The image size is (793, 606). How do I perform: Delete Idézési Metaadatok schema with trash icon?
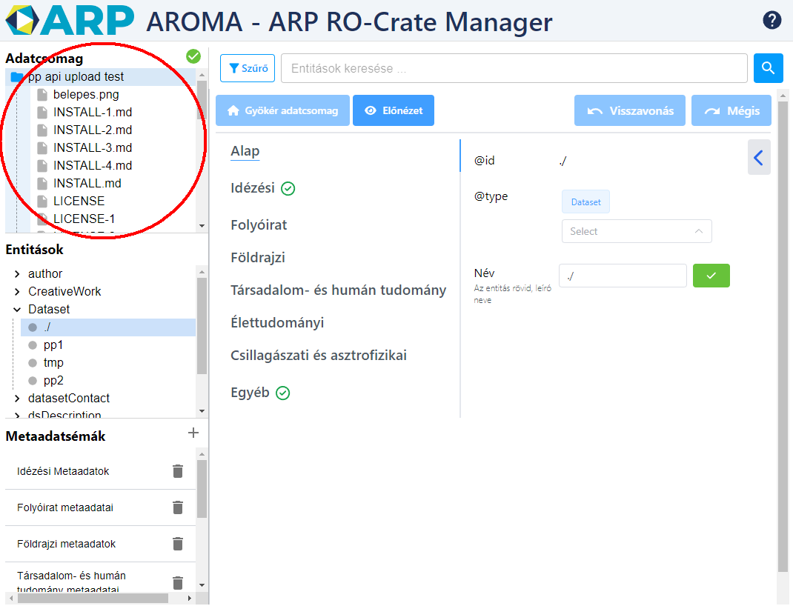pos(178,471)
